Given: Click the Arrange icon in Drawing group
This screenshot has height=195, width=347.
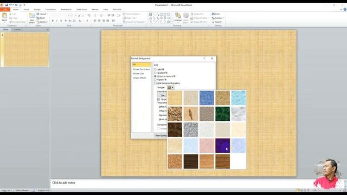Looking at the screenshot, I should (178, 16).
